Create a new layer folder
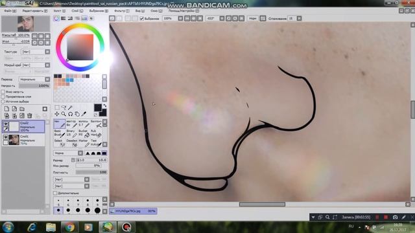This screenshot has height=233, width=415. pos(22,109)
